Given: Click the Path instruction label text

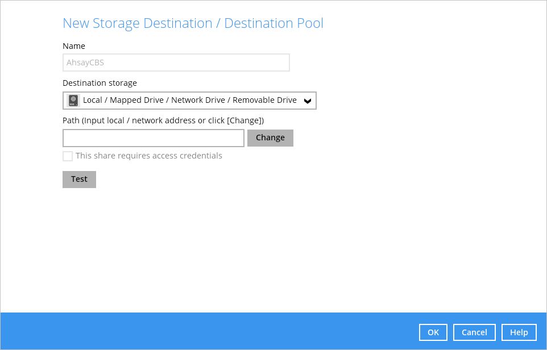Looking at the screenshot, I should (x=163, y=120).
